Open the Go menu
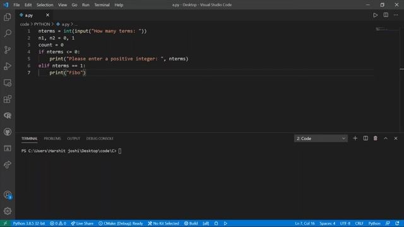Image resolution: width=404 pixels, height=227 pixels. 74,5
